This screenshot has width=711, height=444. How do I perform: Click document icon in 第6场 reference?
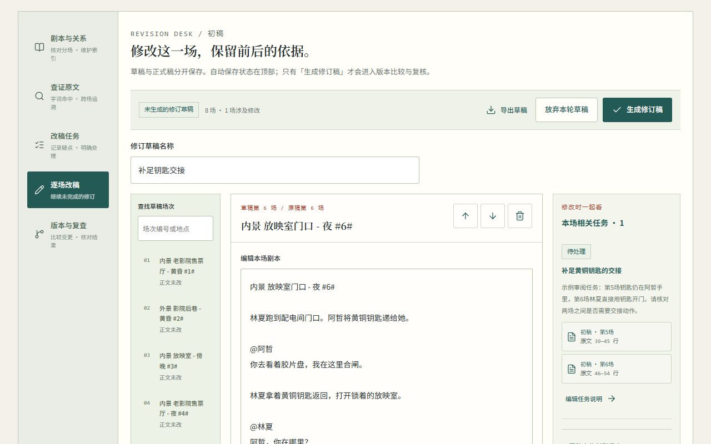(572, 369)
